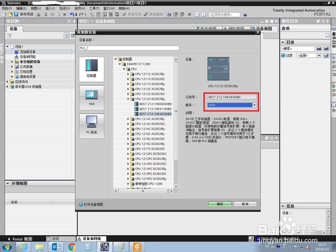The image size is (336, 252).
Task: Launch TIA V14 from the taskbar
Action: pos(105,246)
